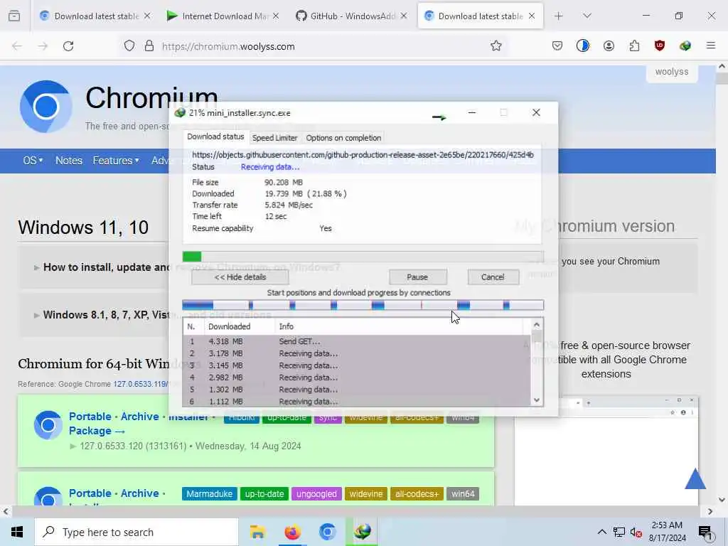Viewport: 728px width, 546px height.
Task: Click connections progress segment bar
Action: (x=363, y=305)
